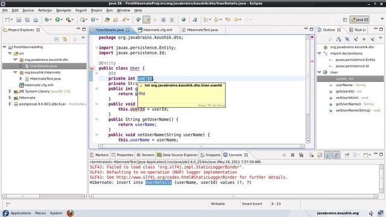
Task: Toggle Show Console on standard error change
Action: 337,155
